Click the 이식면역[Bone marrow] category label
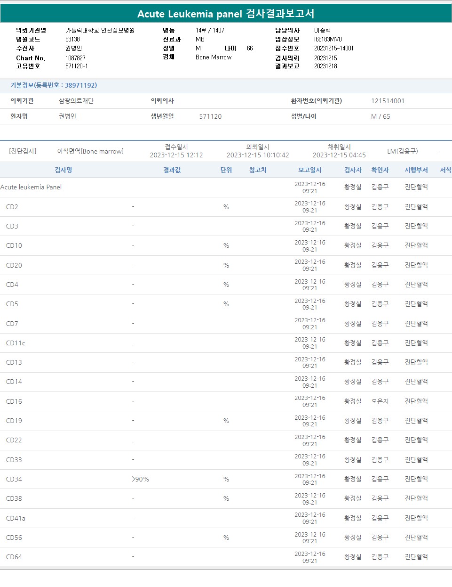Image resolution: width=452 pixels, height=587 pixels. (x=90, y=151)
